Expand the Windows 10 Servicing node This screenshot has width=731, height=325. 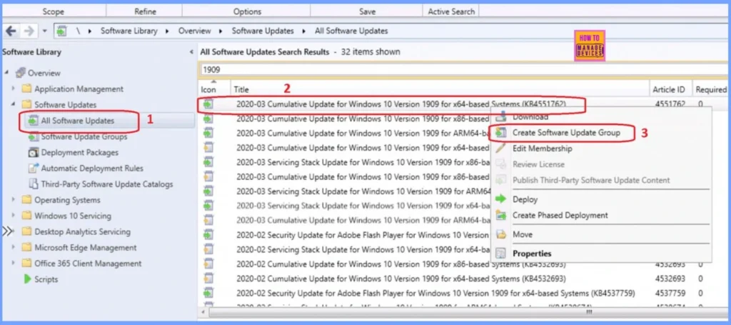pyautogui.click(x=14, y=216)
